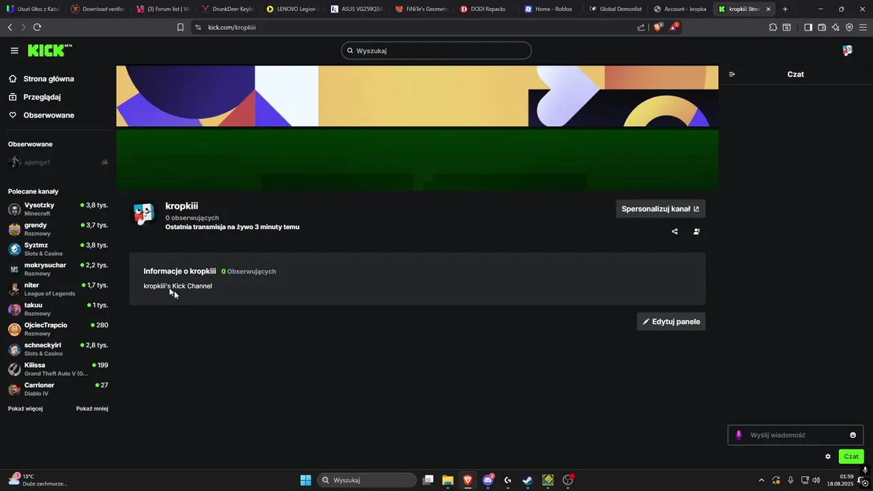Open the volume control in system tray
873x491 pixels.
click(816, 480)
